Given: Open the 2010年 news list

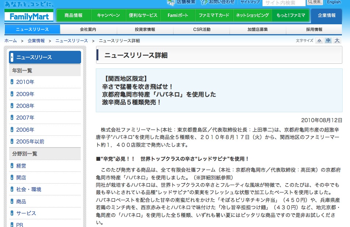Looking at the screenshot, I should coord(25,82).
